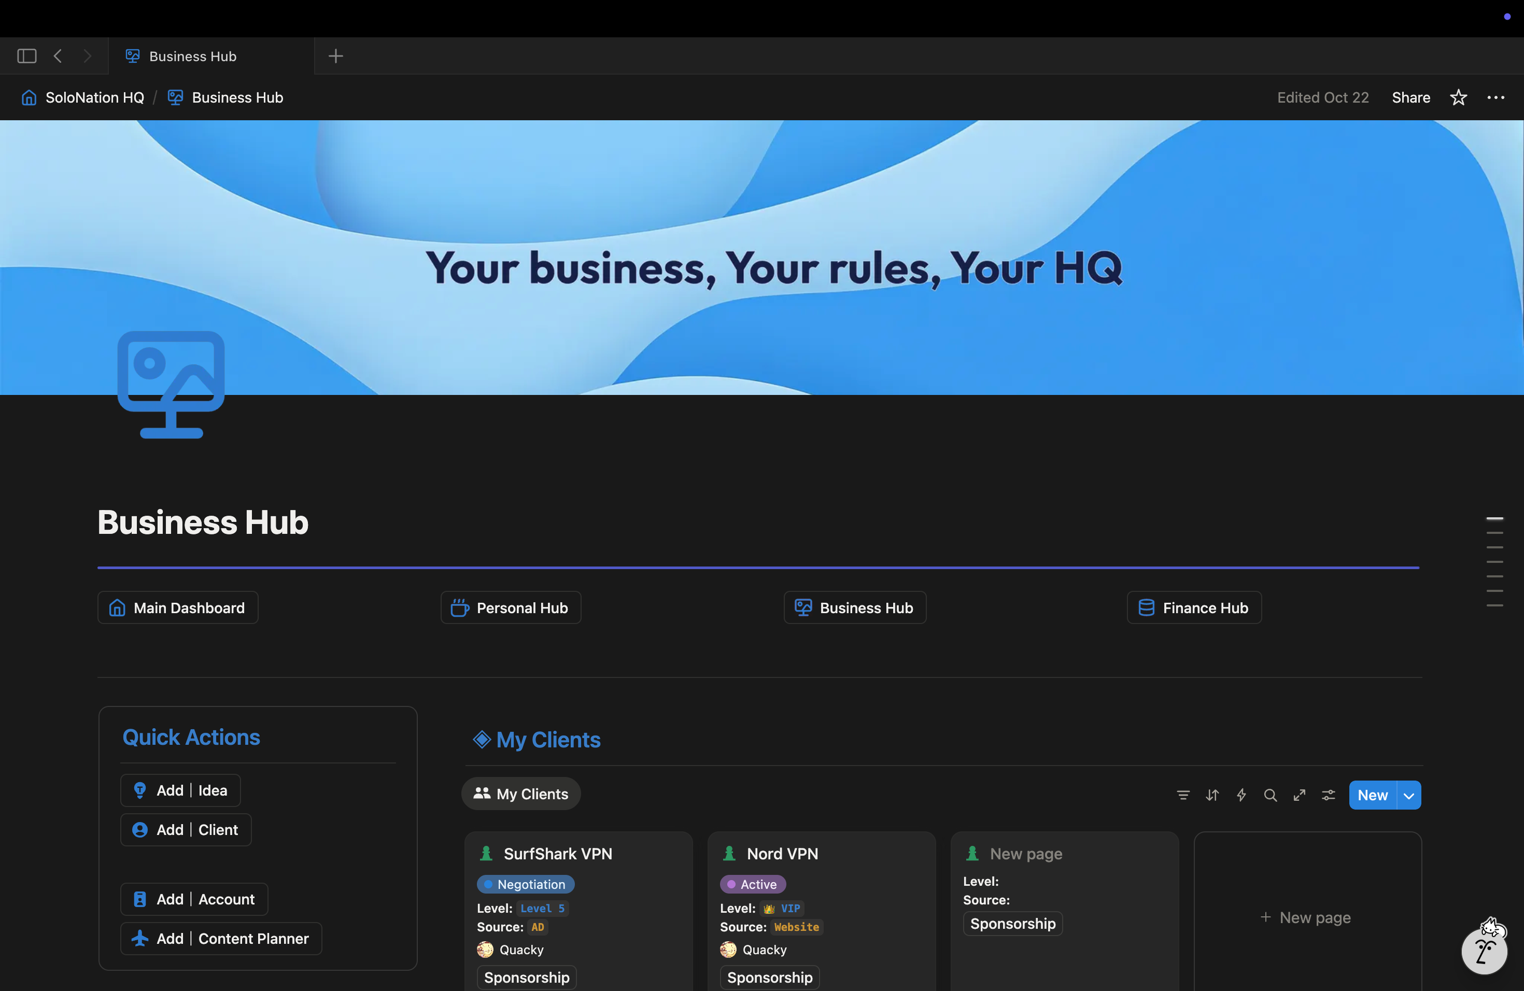Open view settings sliders icon
This screenshot has width=1524, height=991.
tap(1328, 795)
